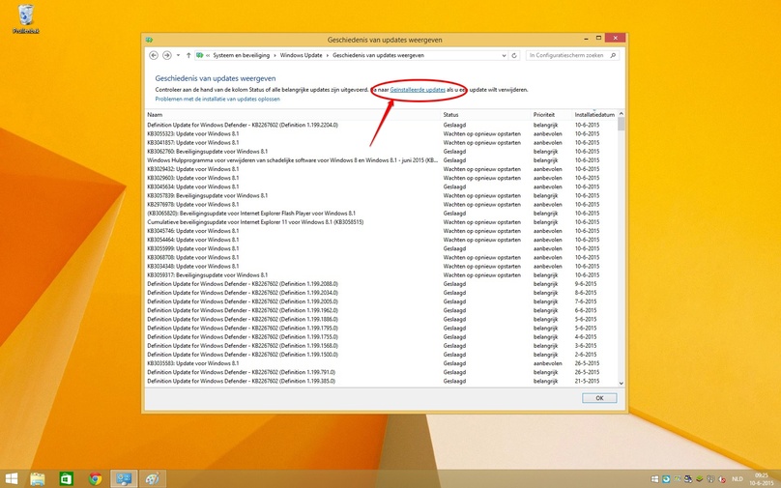Select Definition 1.199.2204.0 update row
Image resolution: width=781 pixels, height=488 pixels.
click(381, 125)
